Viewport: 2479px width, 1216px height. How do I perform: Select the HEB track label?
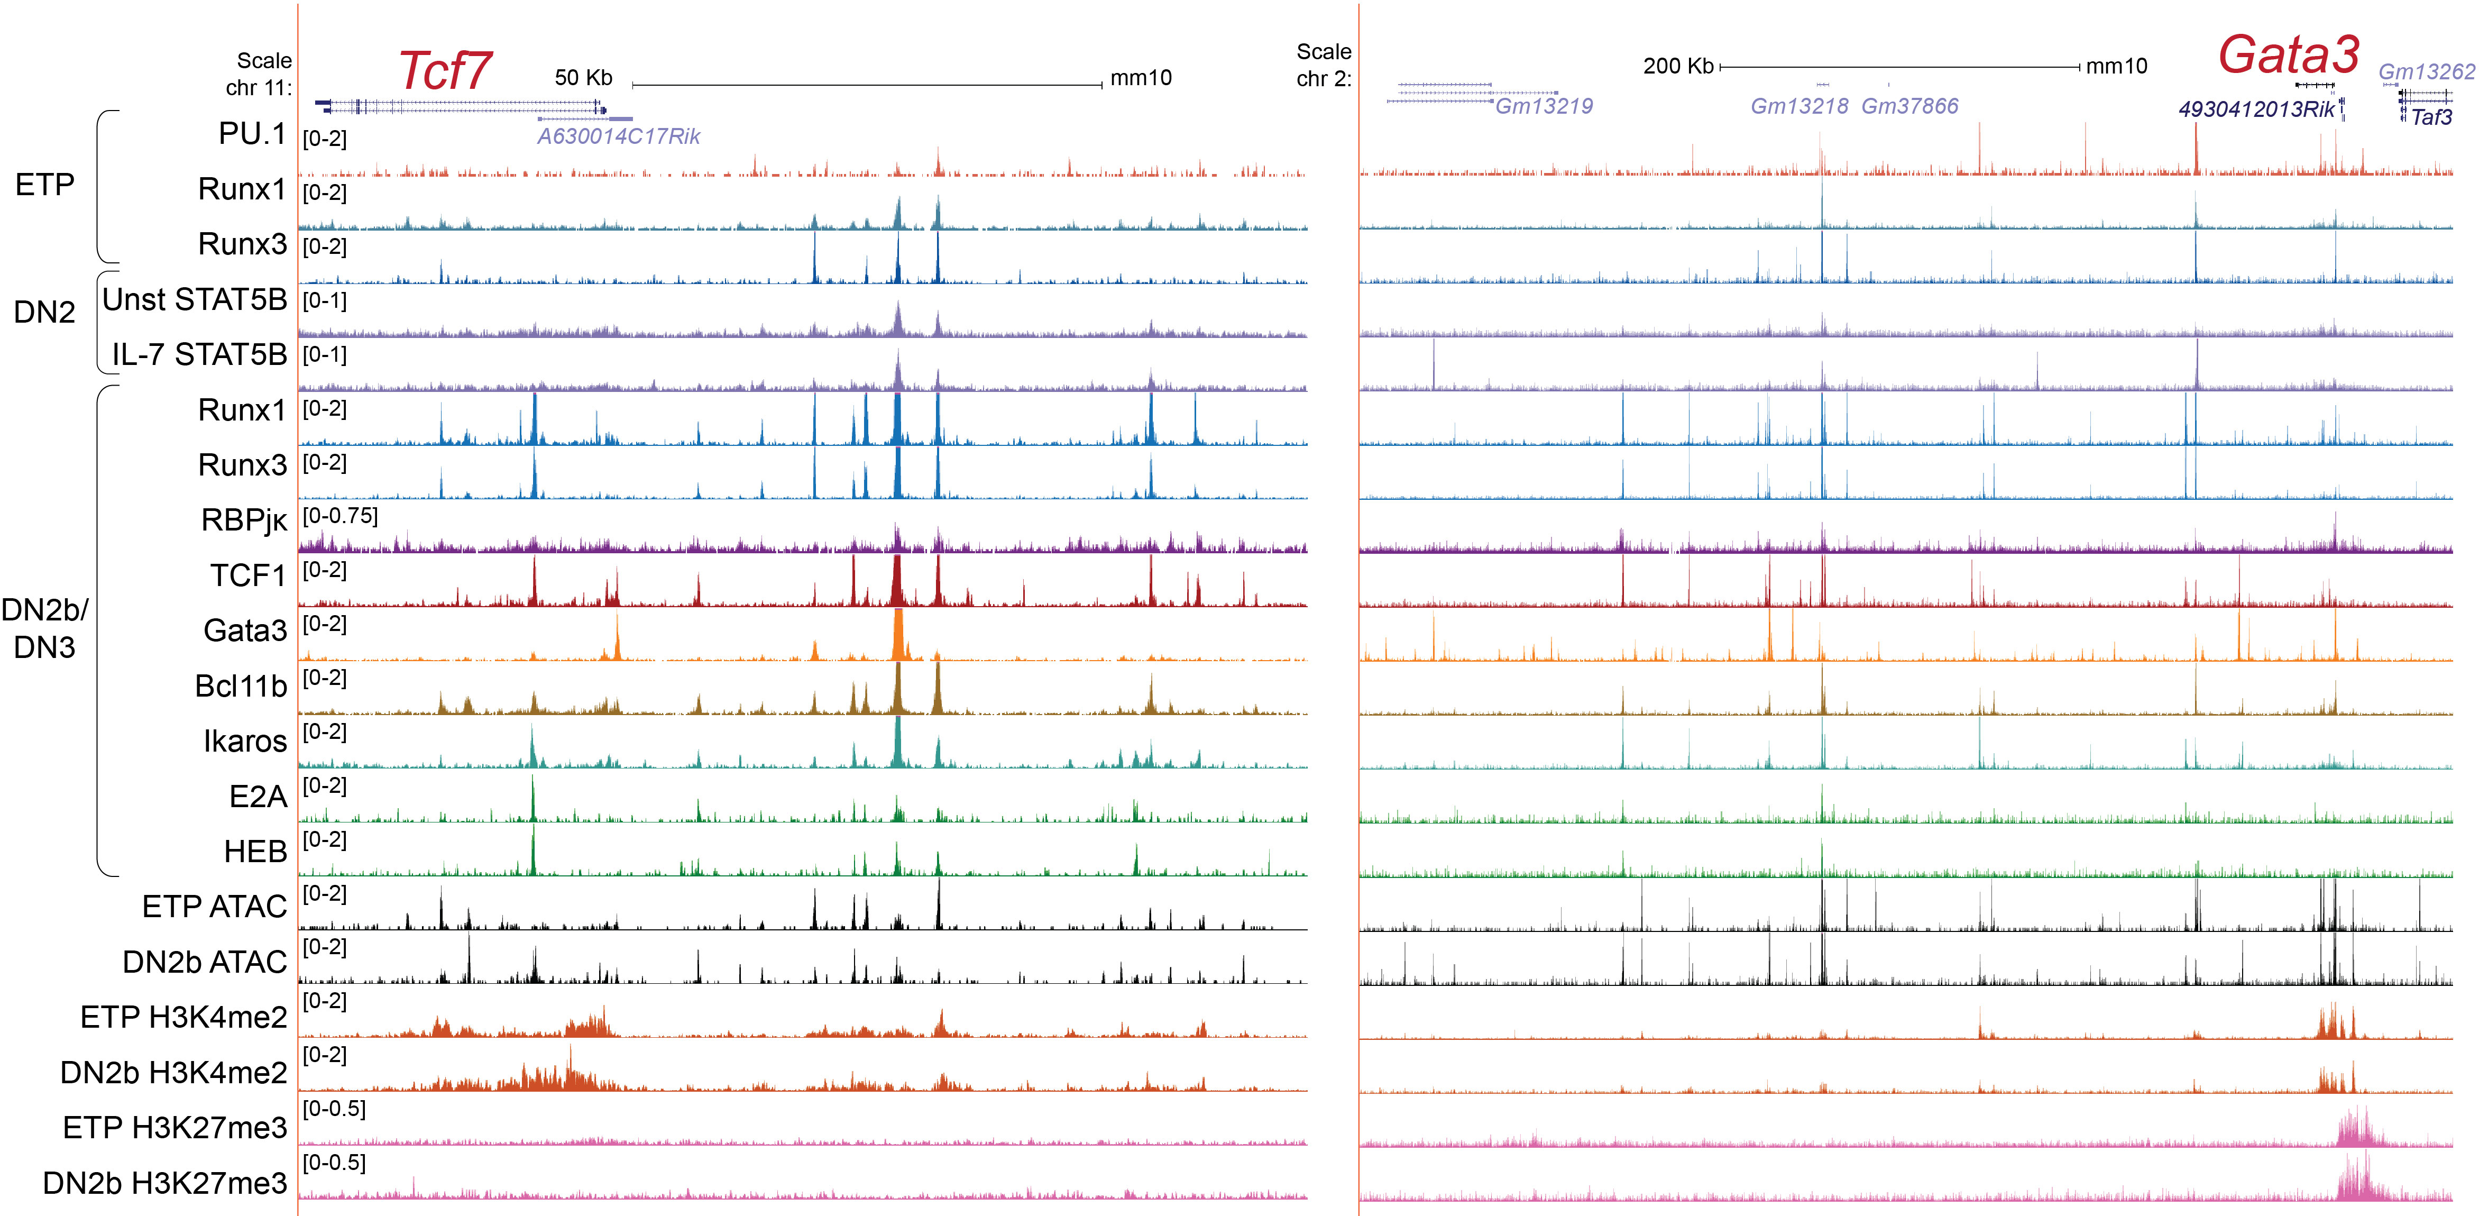click(255, 852)
